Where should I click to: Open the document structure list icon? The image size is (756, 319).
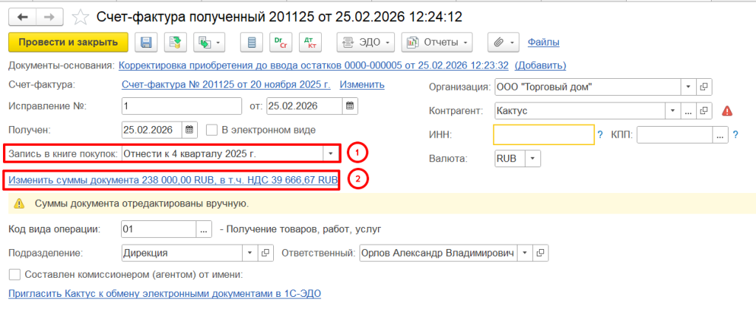click(x=251, y=42)
